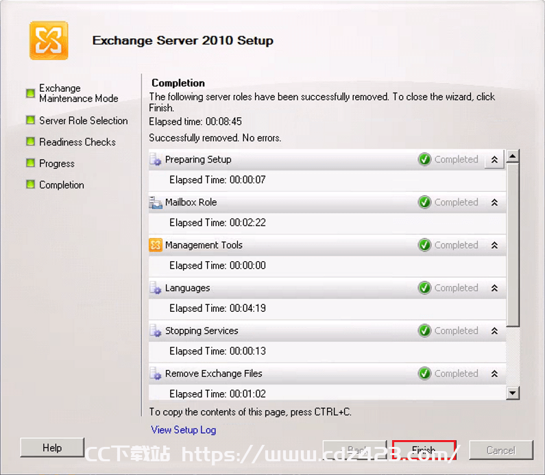
Task: Select Completion step in sidebar
Action: pyautogui.click(x=62, y=185)
